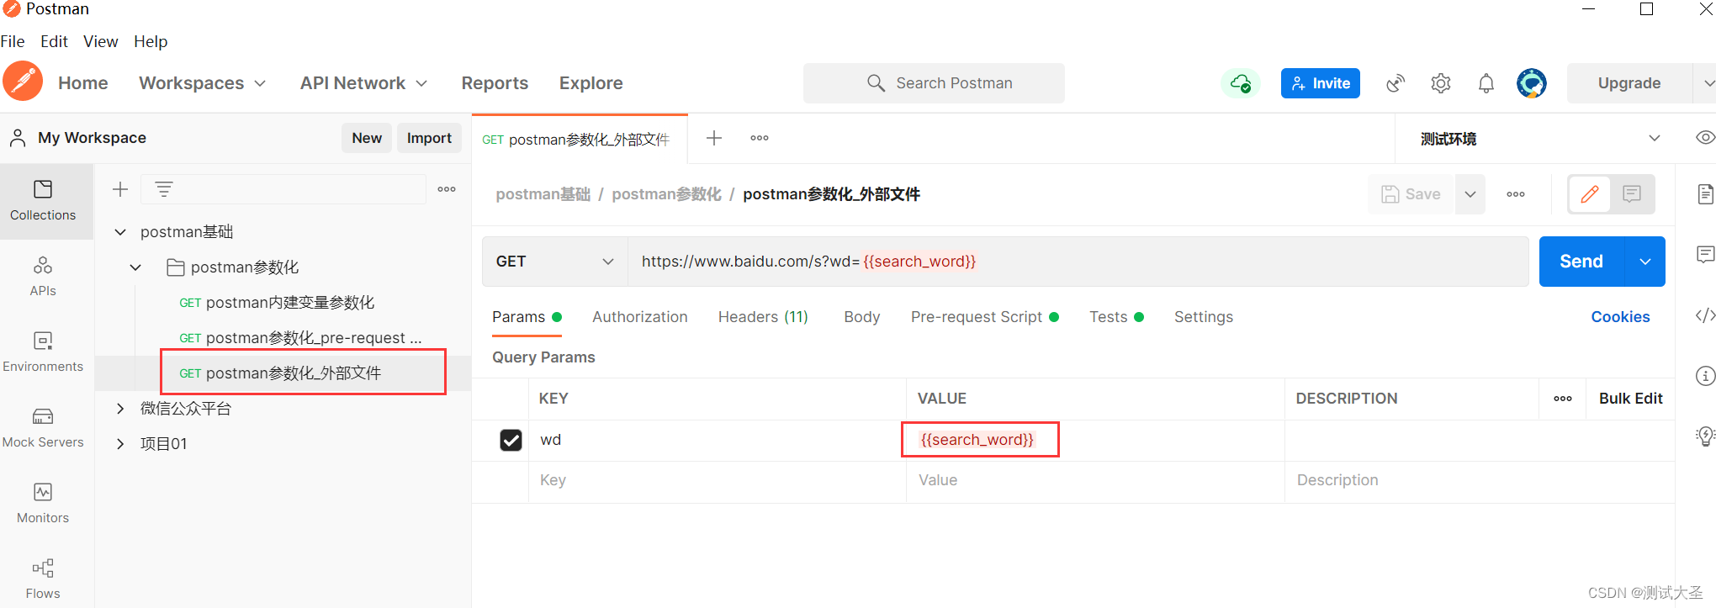Open the Collections sidebar panel

[x=43, y=201]
